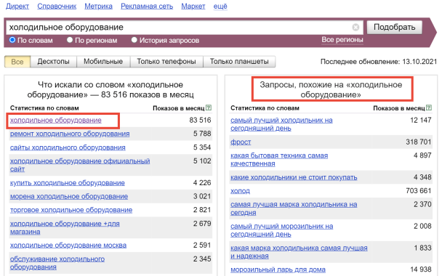The width and height of the screenshot is (442, 276).
Task: Open 'Рекламная сеть' in the top navigation
Action: 147,7
